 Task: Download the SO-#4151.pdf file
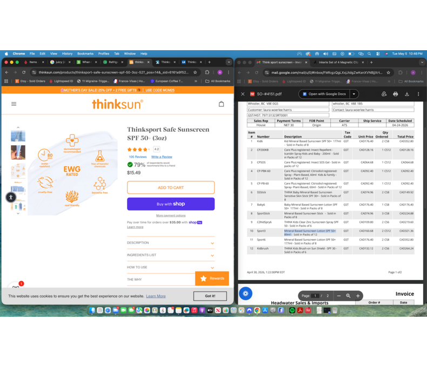[407, 94]
